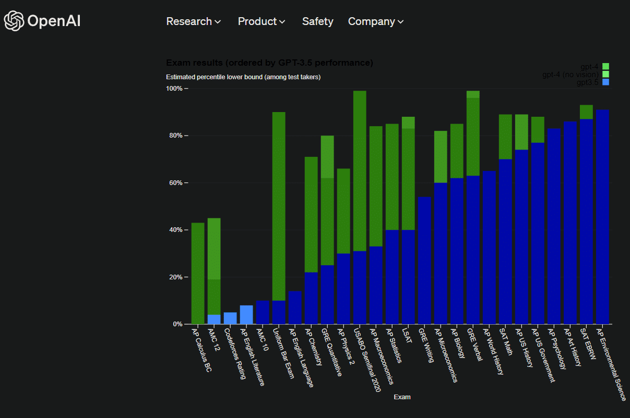Open the Safety menu item
Image resolution: width=630 pixels, height=418 pixels.
tap(317, 21)
